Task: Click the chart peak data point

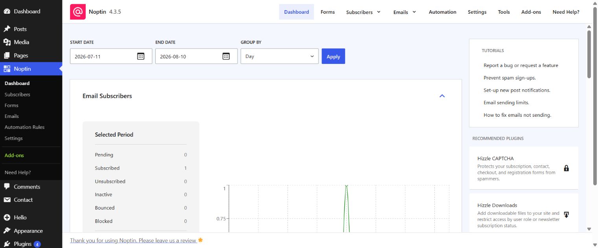Action: point(346,186)
